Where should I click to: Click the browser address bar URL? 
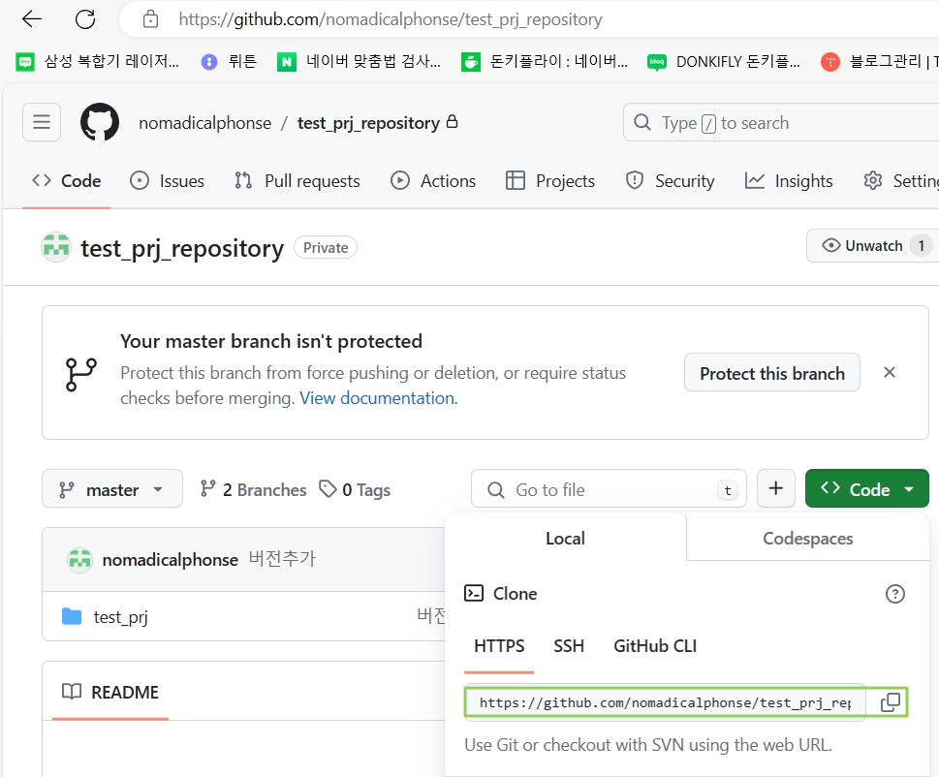pos(391,19)
